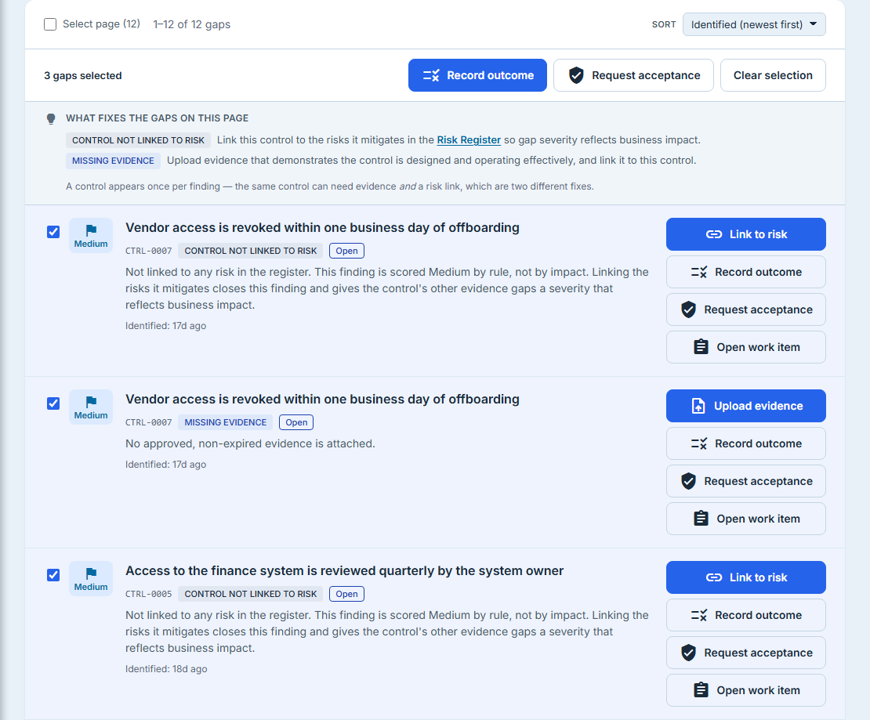The width and height of the screenshot is (870, 720).
Task: Click the "WHAT FIXES THE GAPS ON THIS PAGE" heading
Action: [157, 118]
